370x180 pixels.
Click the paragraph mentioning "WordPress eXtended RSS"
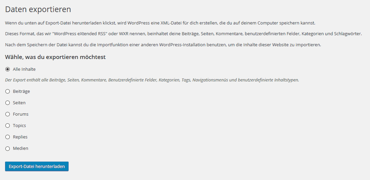(x=183, y=34)
